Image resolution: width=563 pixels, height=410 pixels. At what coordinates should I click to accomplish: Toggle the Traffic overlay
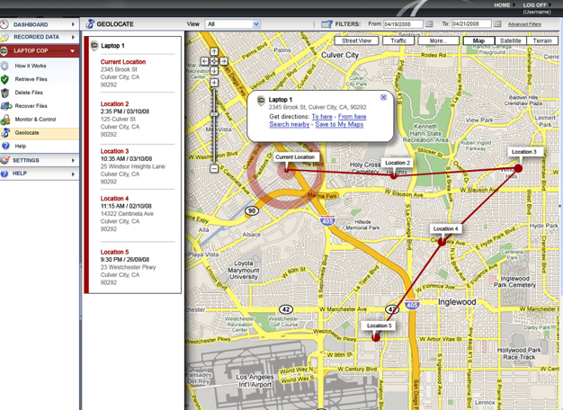398,40
